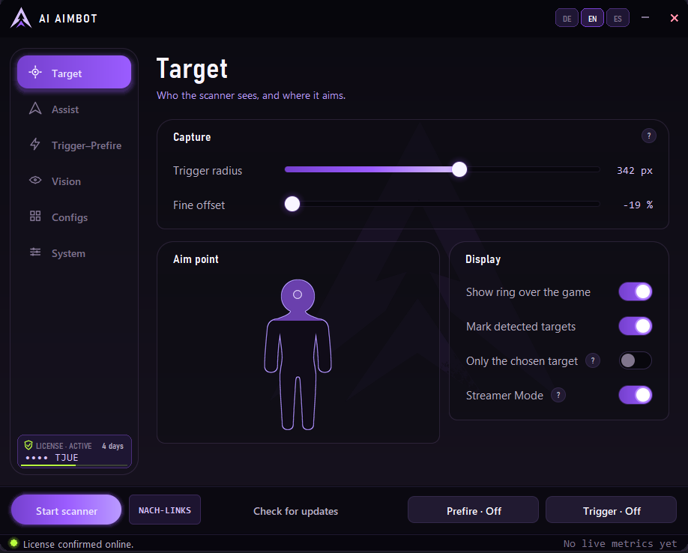Open the Target section in sidebar

74,73
